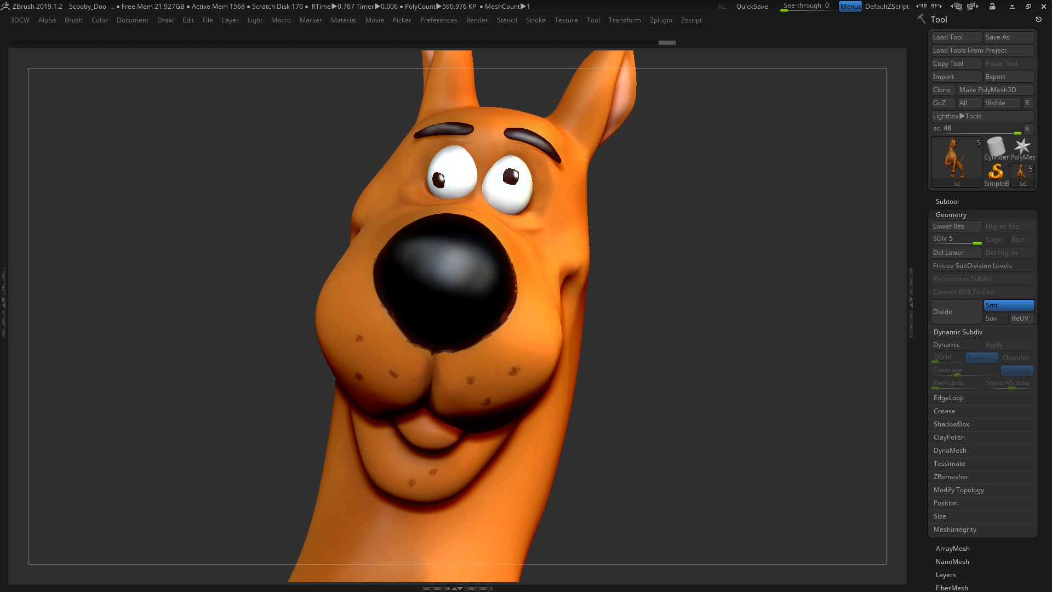Open the Brush menu
Screen dimensions: 1052x592
tap(73, 20)
